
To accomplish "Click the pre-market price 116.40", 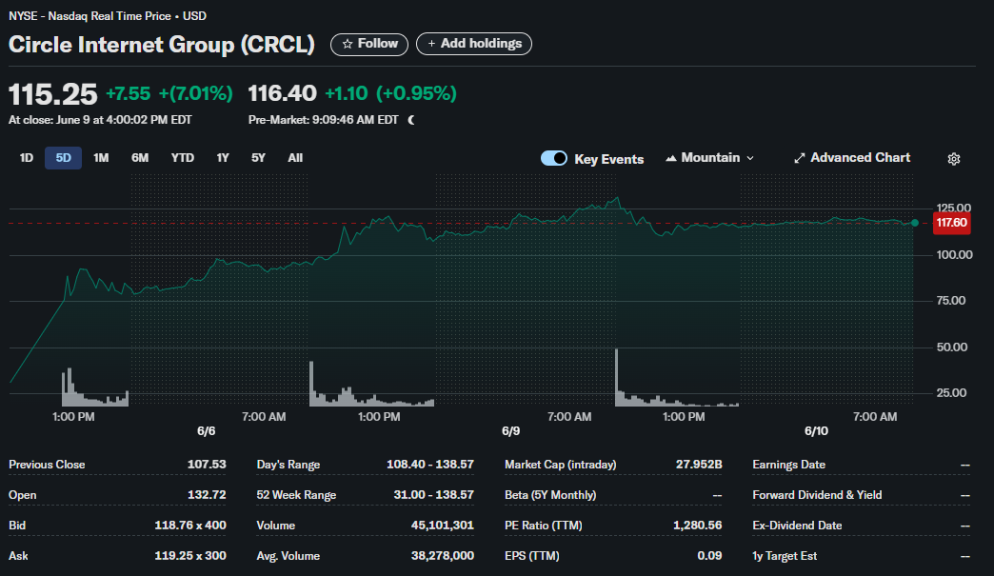I will pos(282,94).
